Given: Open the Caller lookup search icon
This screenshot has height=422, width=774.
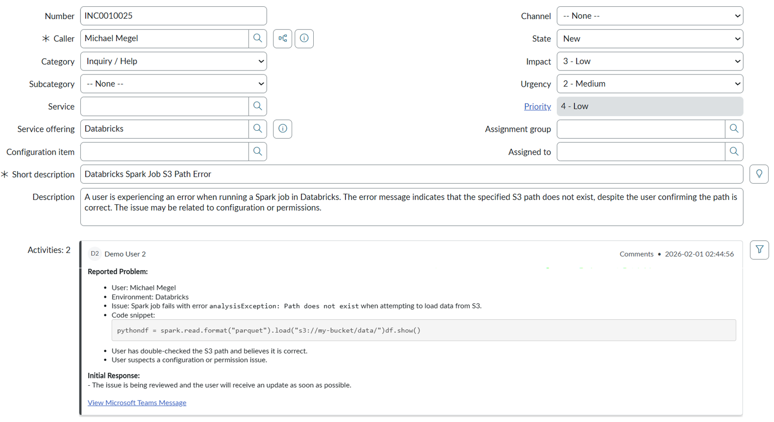Looking at the screenshot, I should 257,38.
